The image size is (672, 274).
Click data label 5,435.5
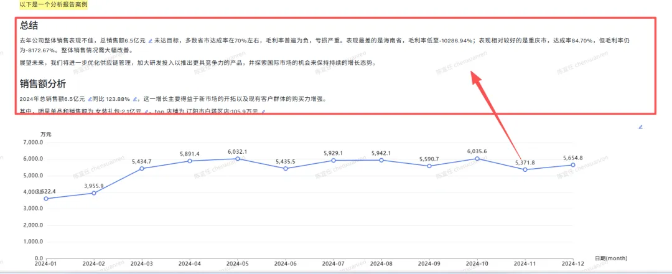tap(286, 161)
